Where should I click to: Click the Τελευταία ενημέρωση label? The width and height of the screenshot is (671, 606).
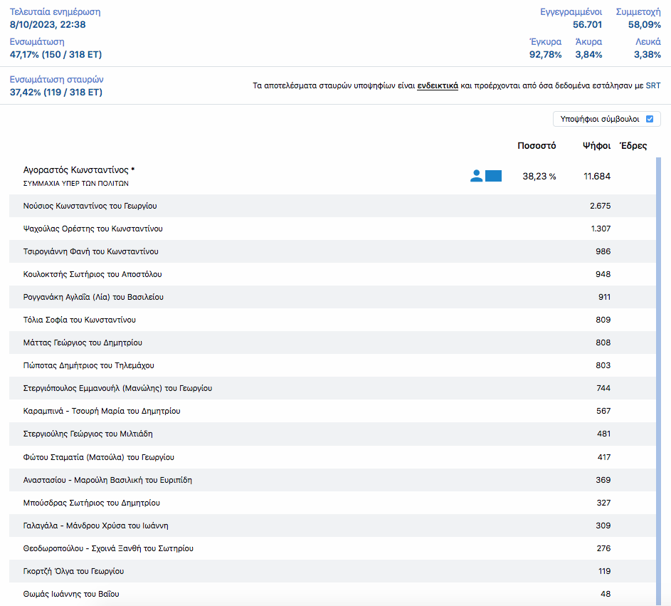click(55, 12)
